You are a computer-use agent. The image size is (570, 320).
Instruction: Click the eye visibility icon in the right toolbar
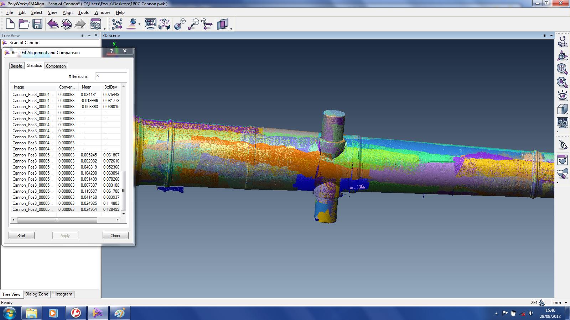562,96
